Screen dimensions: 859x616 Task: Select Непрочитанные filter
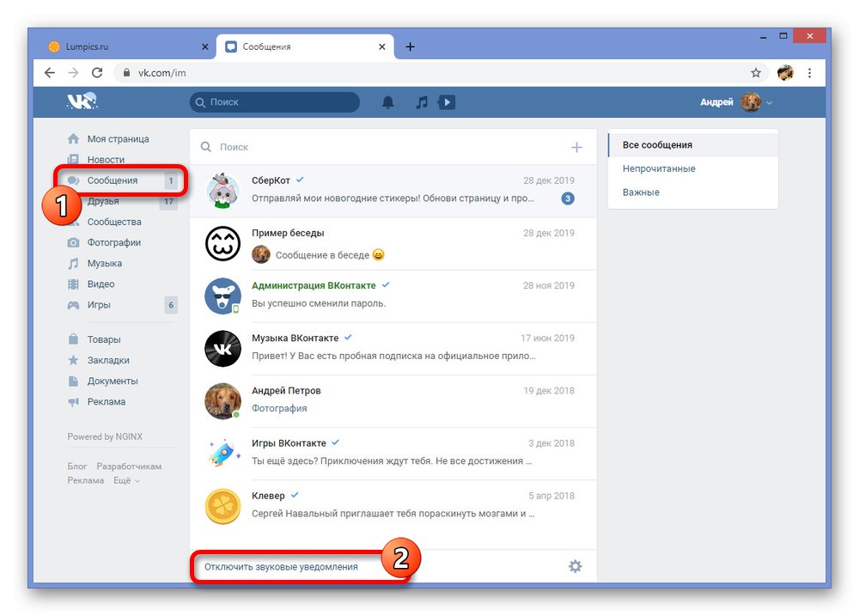[692, 168]
